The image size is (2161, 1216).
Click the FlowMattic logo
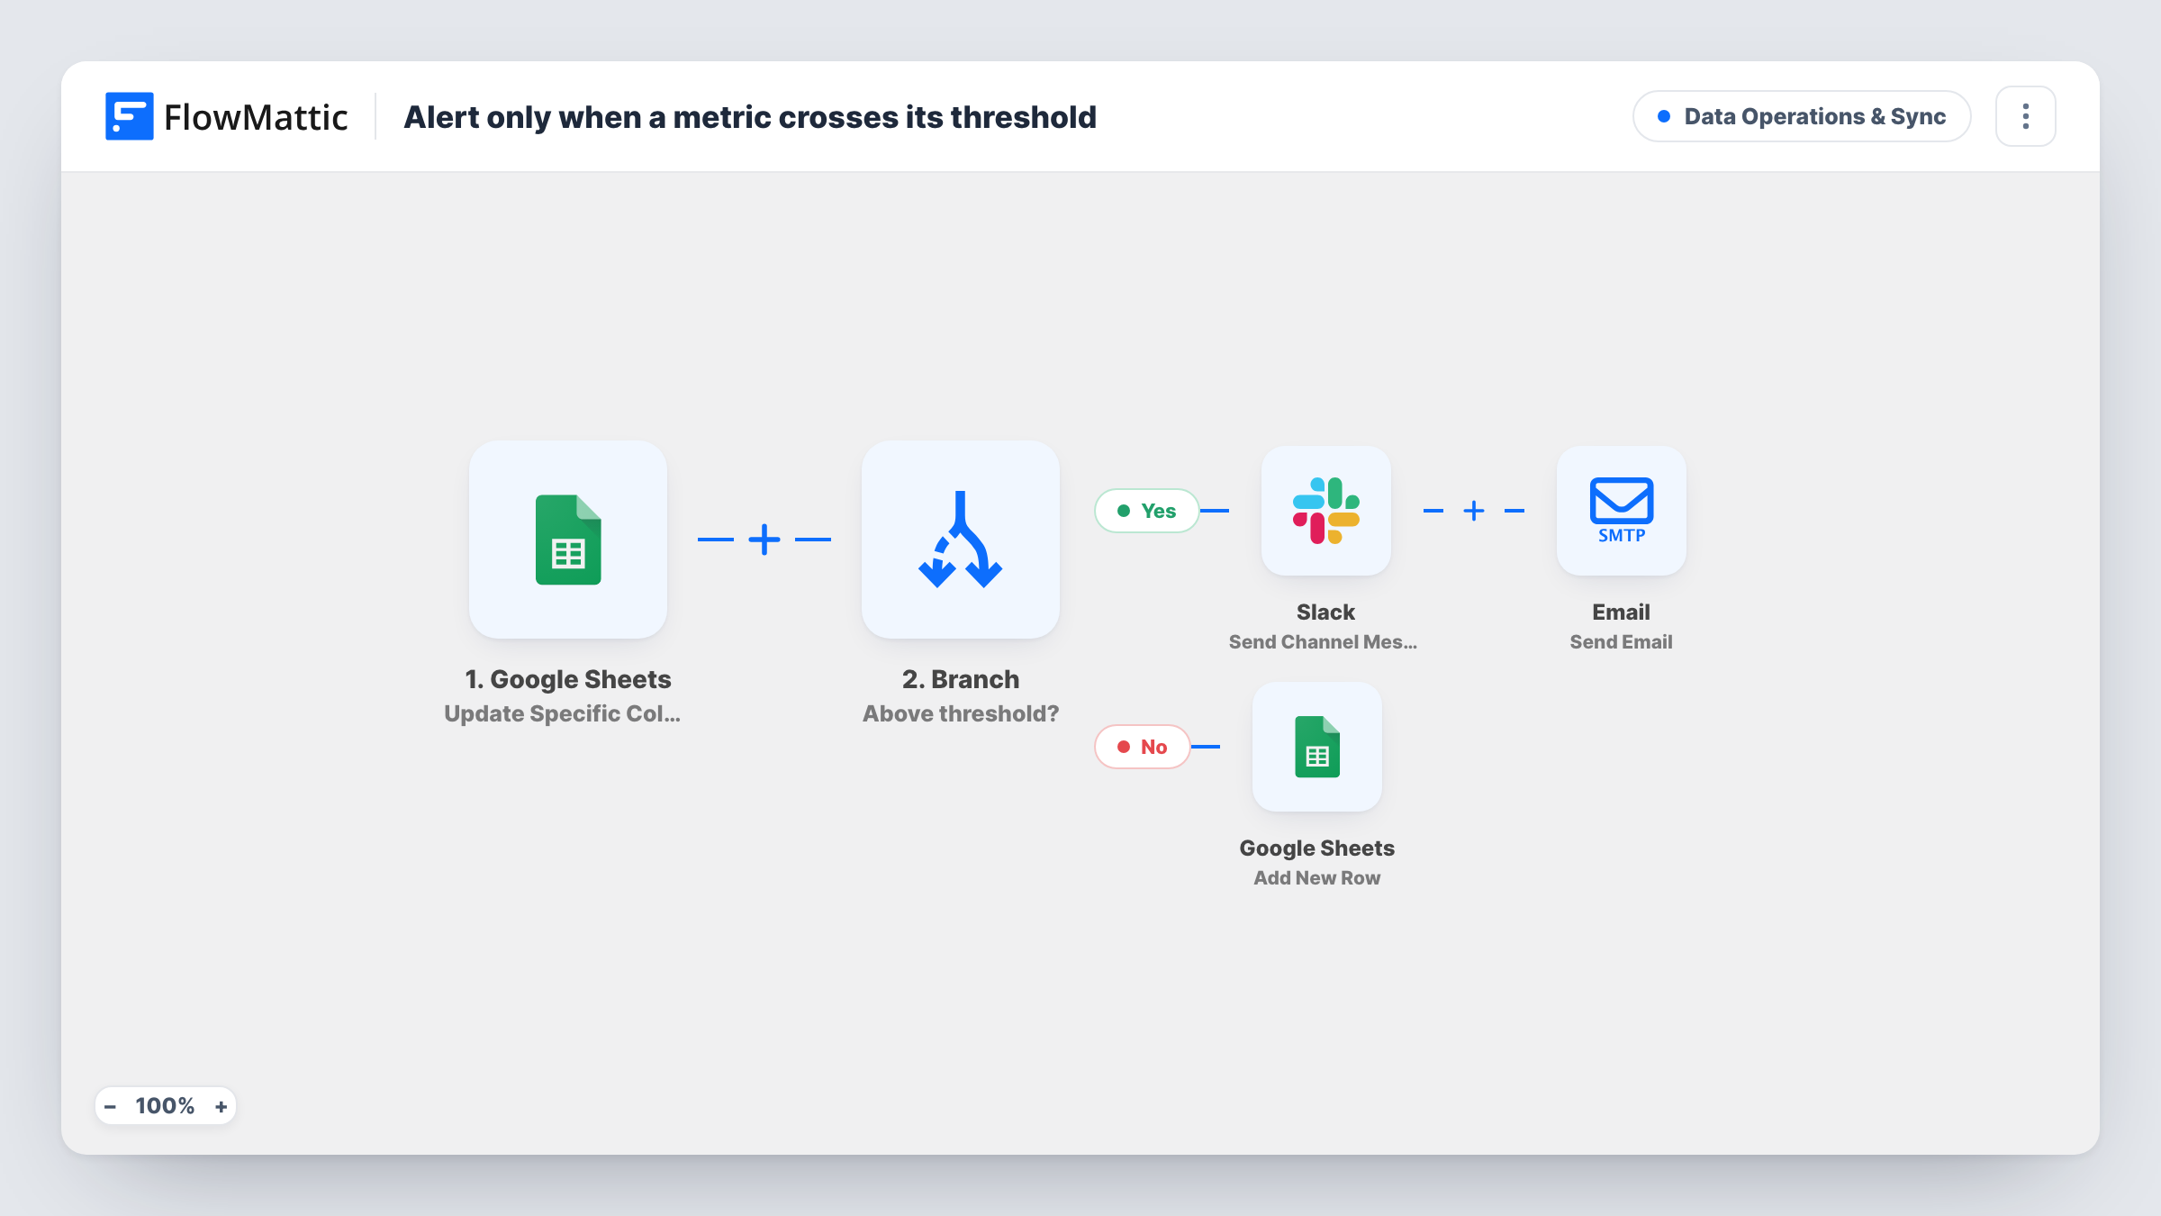pos(226,116)
